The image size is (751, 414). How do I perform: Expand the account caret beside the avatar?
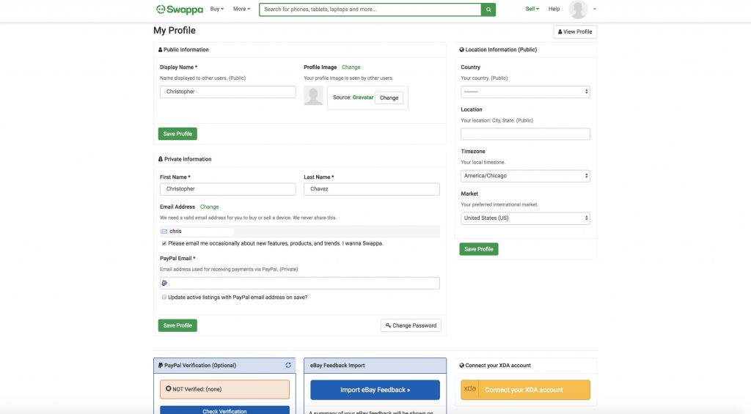(x=594, y=9)
